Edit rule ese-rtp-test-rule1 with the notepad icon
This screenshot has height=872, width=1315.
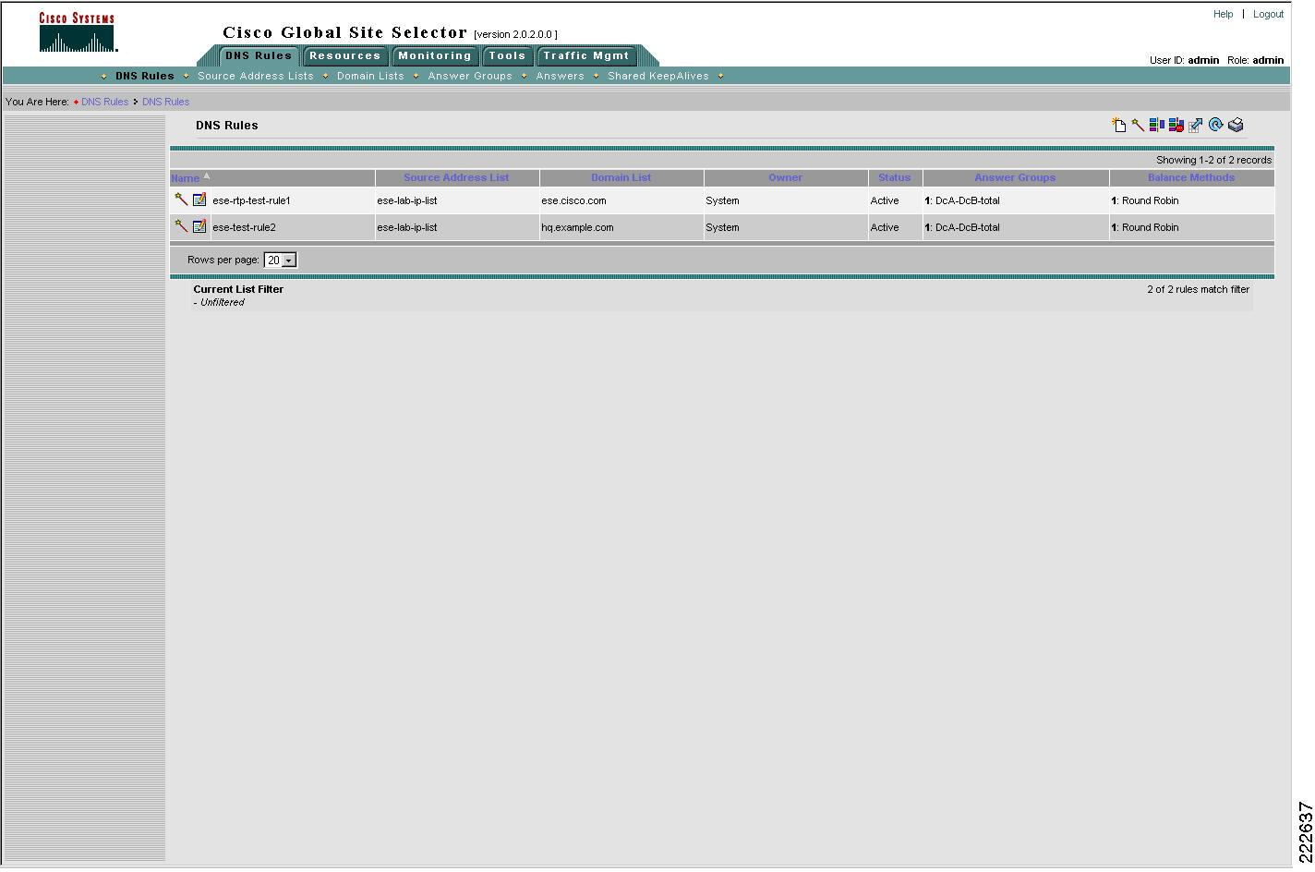[199, 200]
